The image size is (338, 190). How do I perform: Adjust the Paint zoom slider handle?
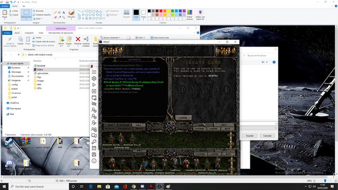coord(325,180)
